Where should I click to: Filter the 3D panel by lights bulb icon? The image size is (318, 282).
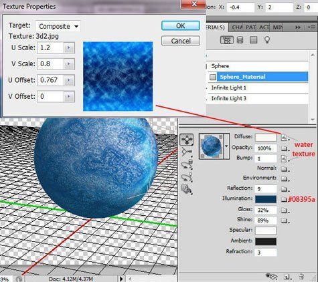pos(267,40)
